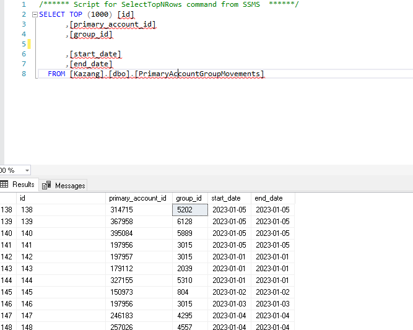Click the Results grid icon
413x330 pixels.
pyautogui.click(x=4, y=185)
